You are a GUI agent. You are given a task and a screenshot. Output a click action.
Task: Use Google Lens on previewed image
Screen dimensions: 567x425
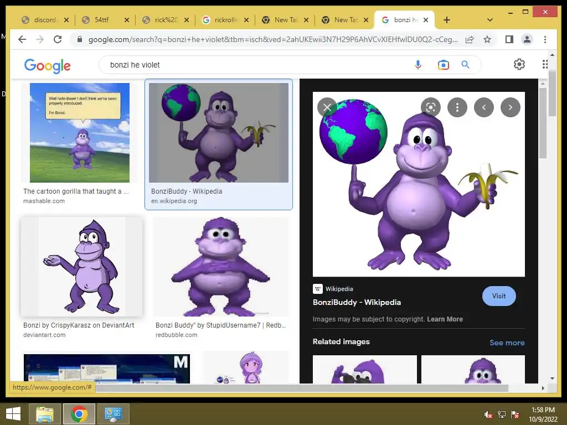point(431,107)
